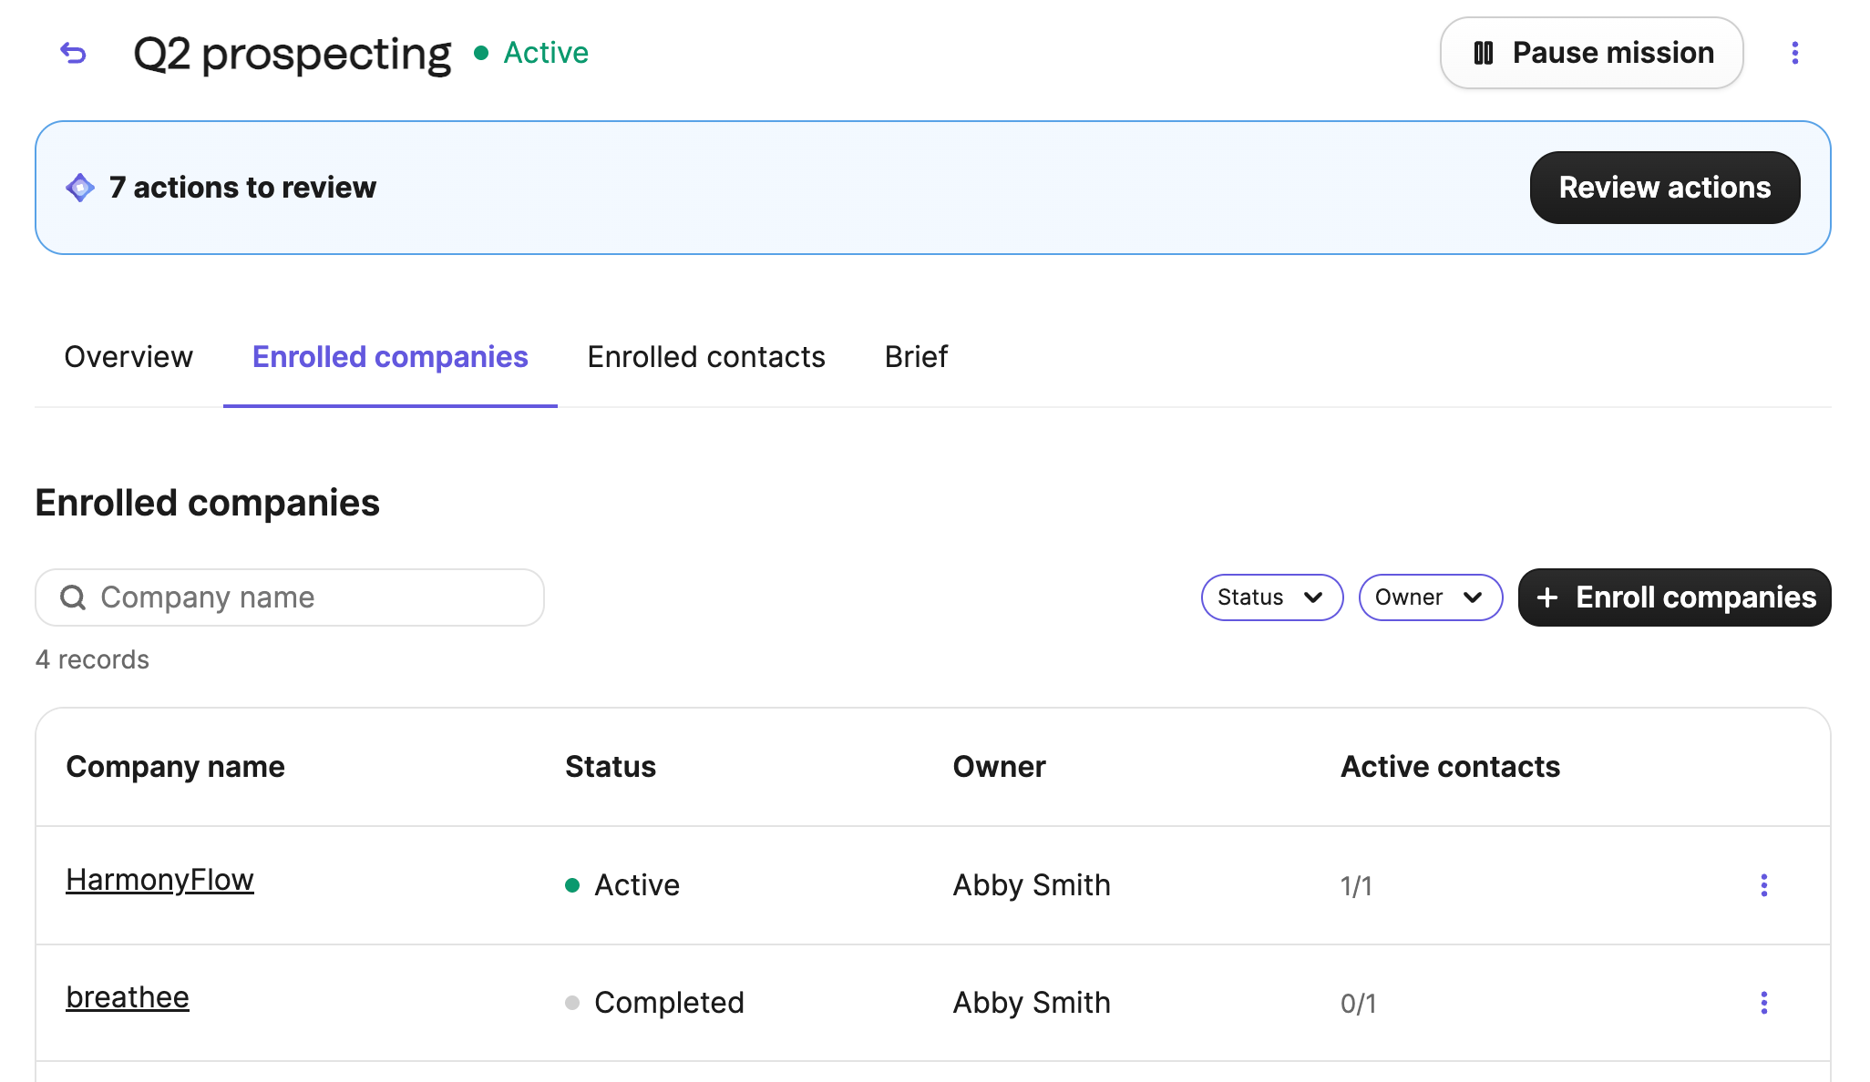This screenshot has width=1870, height=1082.
Task: Click the Active contacts column header
Action: tap(1450, 767)
